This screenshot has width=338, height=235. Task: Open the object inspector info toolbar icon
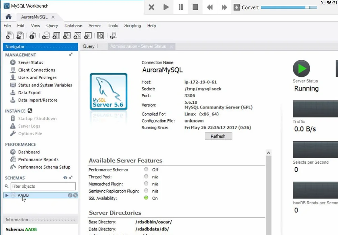pos(32,36)
